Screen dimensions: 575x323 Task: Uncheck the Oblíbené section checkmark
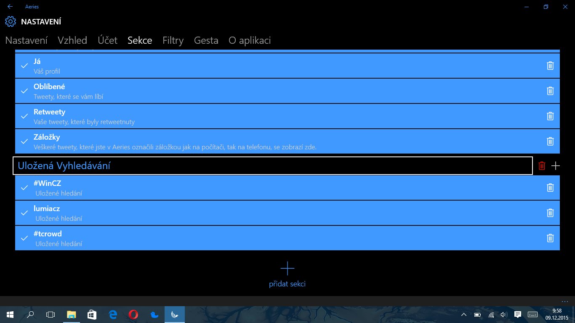[x=24, y=91]
